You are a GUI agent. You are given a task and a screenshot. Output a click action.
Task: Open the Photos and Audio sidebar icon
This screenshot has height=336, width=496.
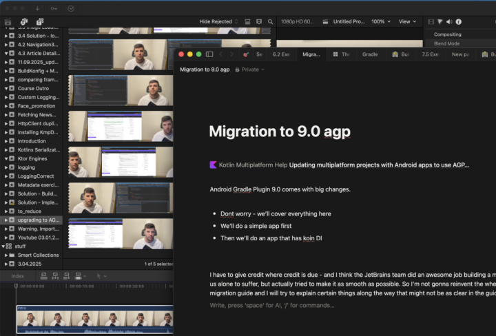(23, 21)
